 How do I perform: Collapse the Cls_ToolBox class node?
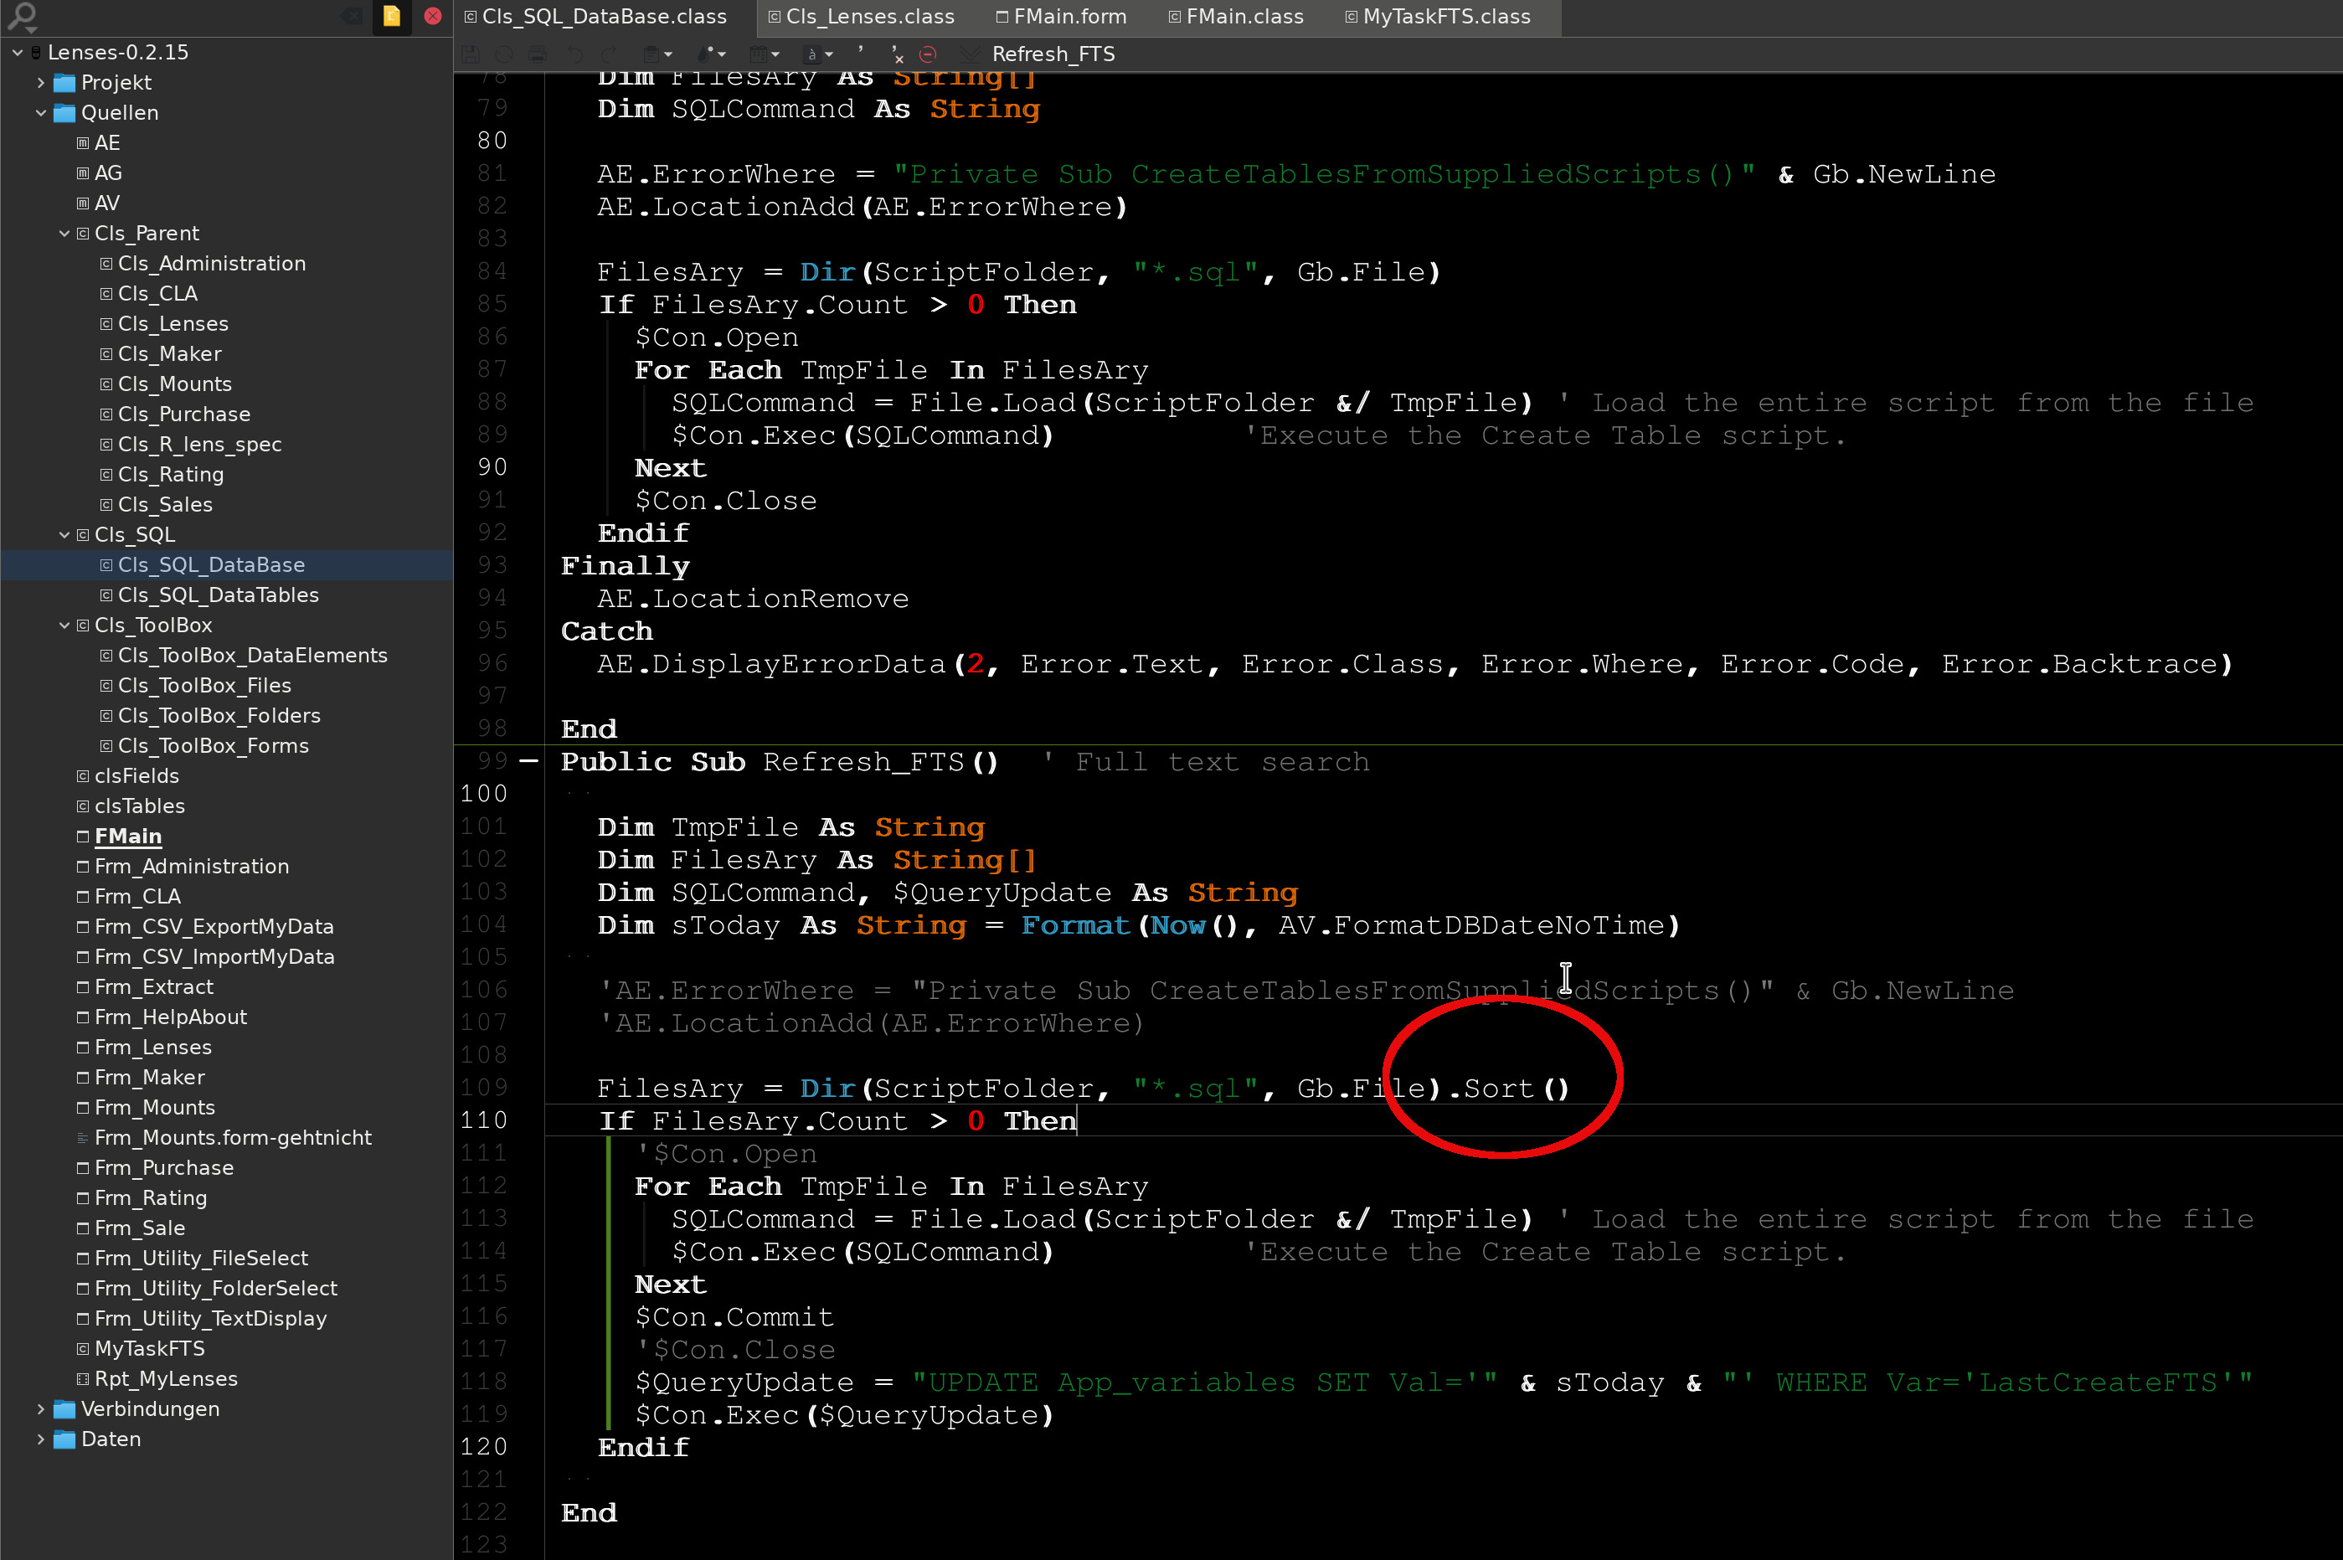coord(64,625)
